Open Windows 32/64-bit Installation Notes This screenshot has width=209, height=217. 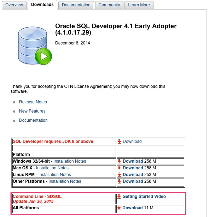70,161
